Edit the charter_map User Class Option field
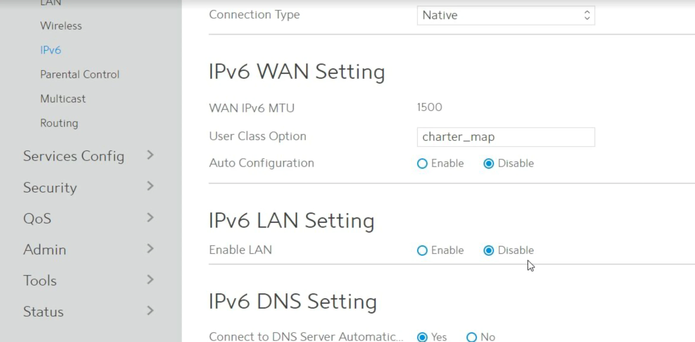This screenshot has height=342, width=695. (505, 137)
